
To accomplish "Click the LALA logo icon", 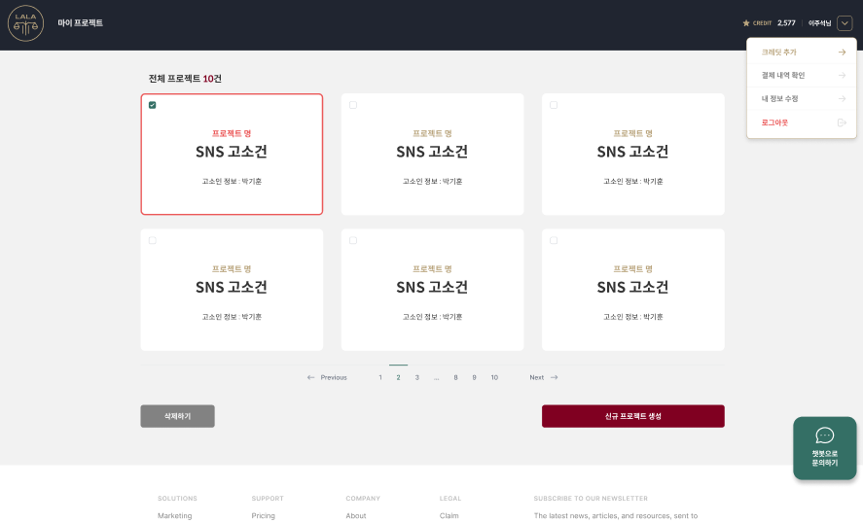I will click(25, 23).
